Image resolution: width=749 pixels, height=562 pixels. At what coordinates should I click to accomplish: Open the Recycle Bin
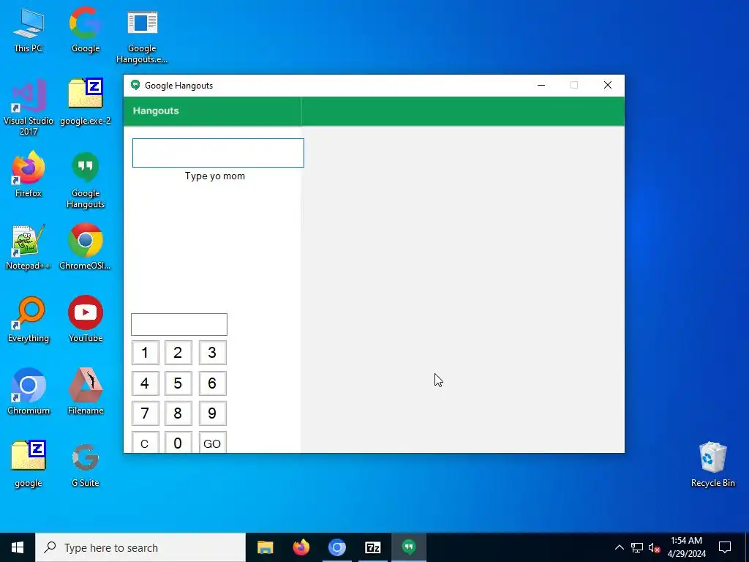coord(712,465)
